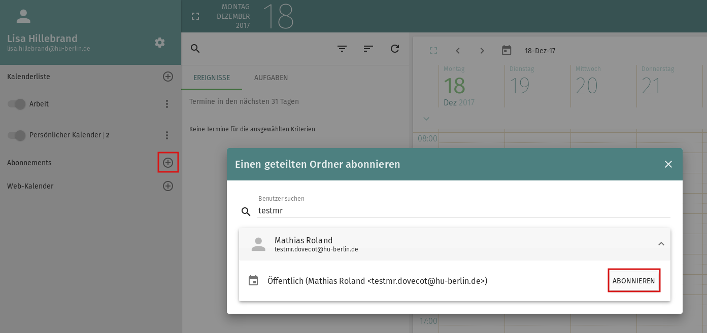The height and width of the screenshot is (333, 707).
Task: Go to previous week arrow
Action: [x=458, y=51]
